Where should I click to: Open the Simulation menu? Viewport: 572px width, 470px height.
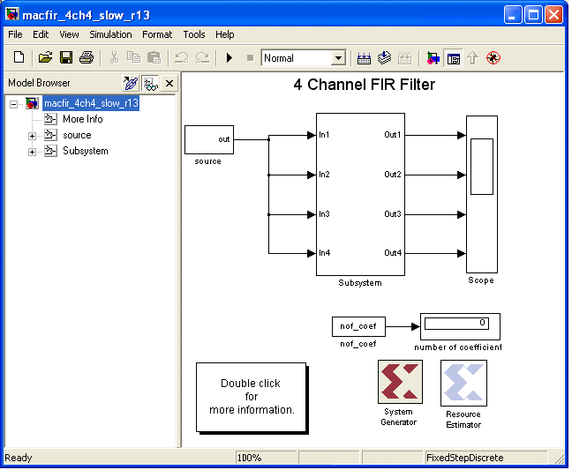point(110,34)
